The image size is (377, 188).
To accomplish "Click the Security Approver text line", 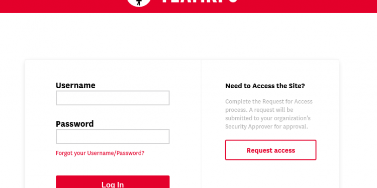I will (266, 126).
